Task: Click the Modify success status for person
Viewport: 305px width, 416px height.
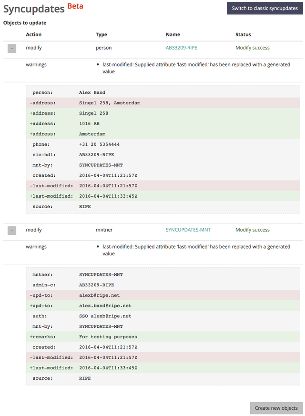Action: click(253, 48)
